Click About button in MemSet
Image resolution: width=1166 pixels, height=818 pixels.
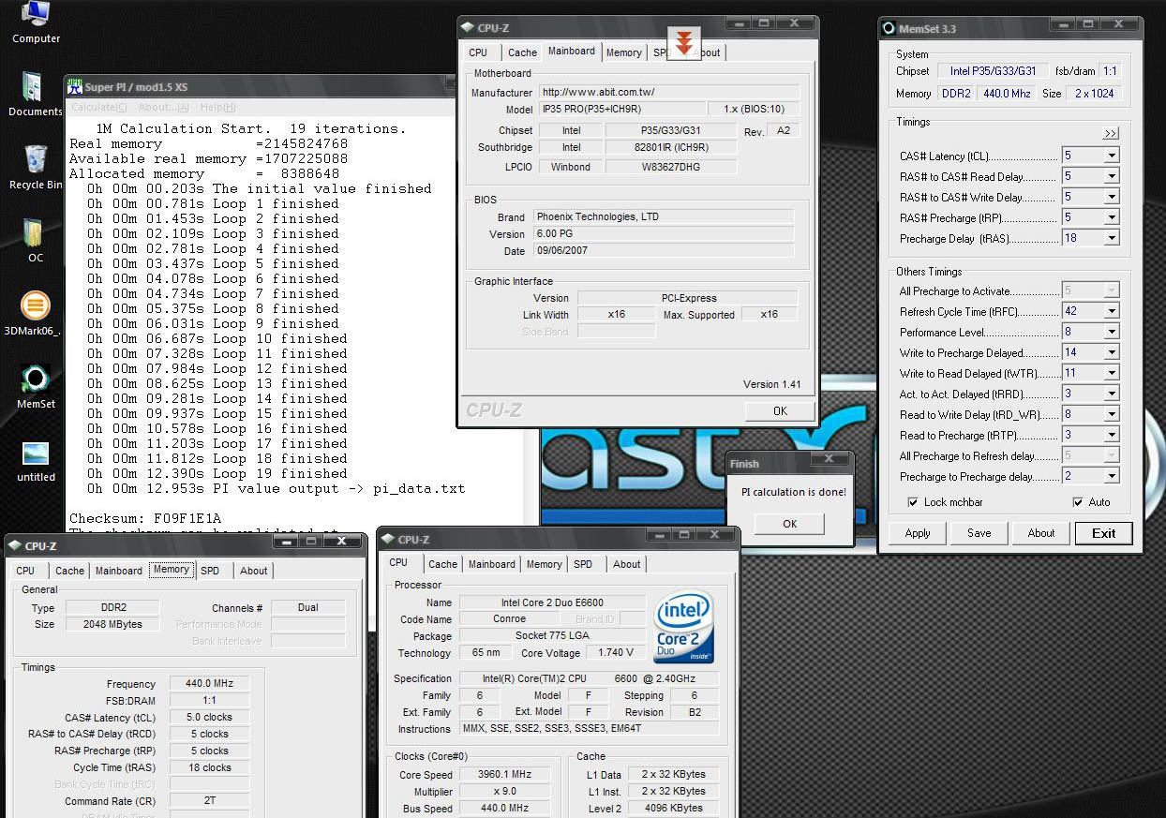coord(1041,533)
